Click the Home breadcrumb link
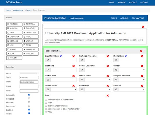Image resolution: width=155 pixels, height=115 pixels. tap(8, 10)
